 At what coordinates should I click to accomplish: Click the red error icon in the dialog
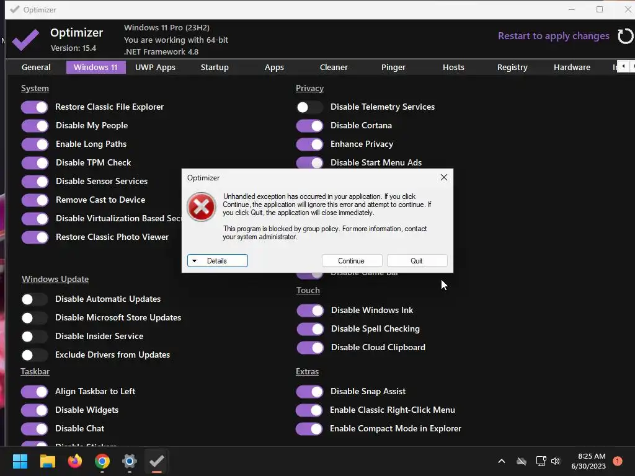tap(202, 207)
